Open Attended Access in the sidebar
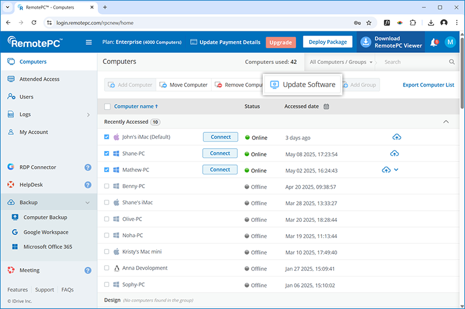Viewport: 465px width, 309px height. (39, 79)
